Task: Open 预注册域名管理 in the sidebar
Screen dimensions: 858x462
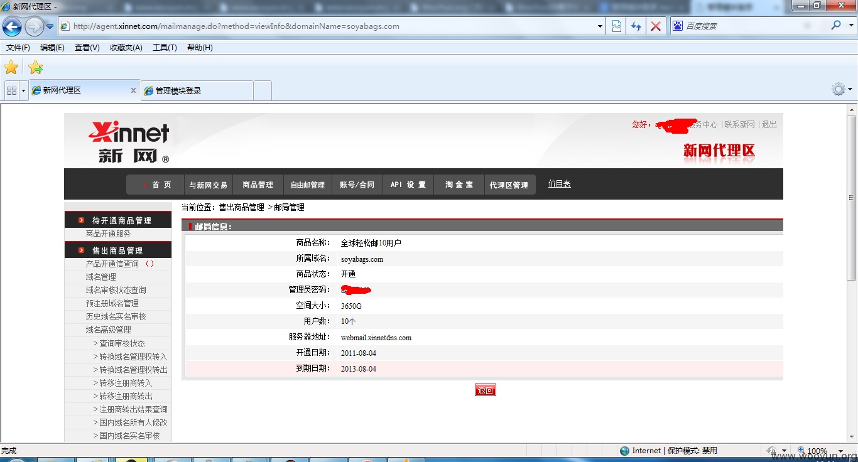Action: (112, 303)
